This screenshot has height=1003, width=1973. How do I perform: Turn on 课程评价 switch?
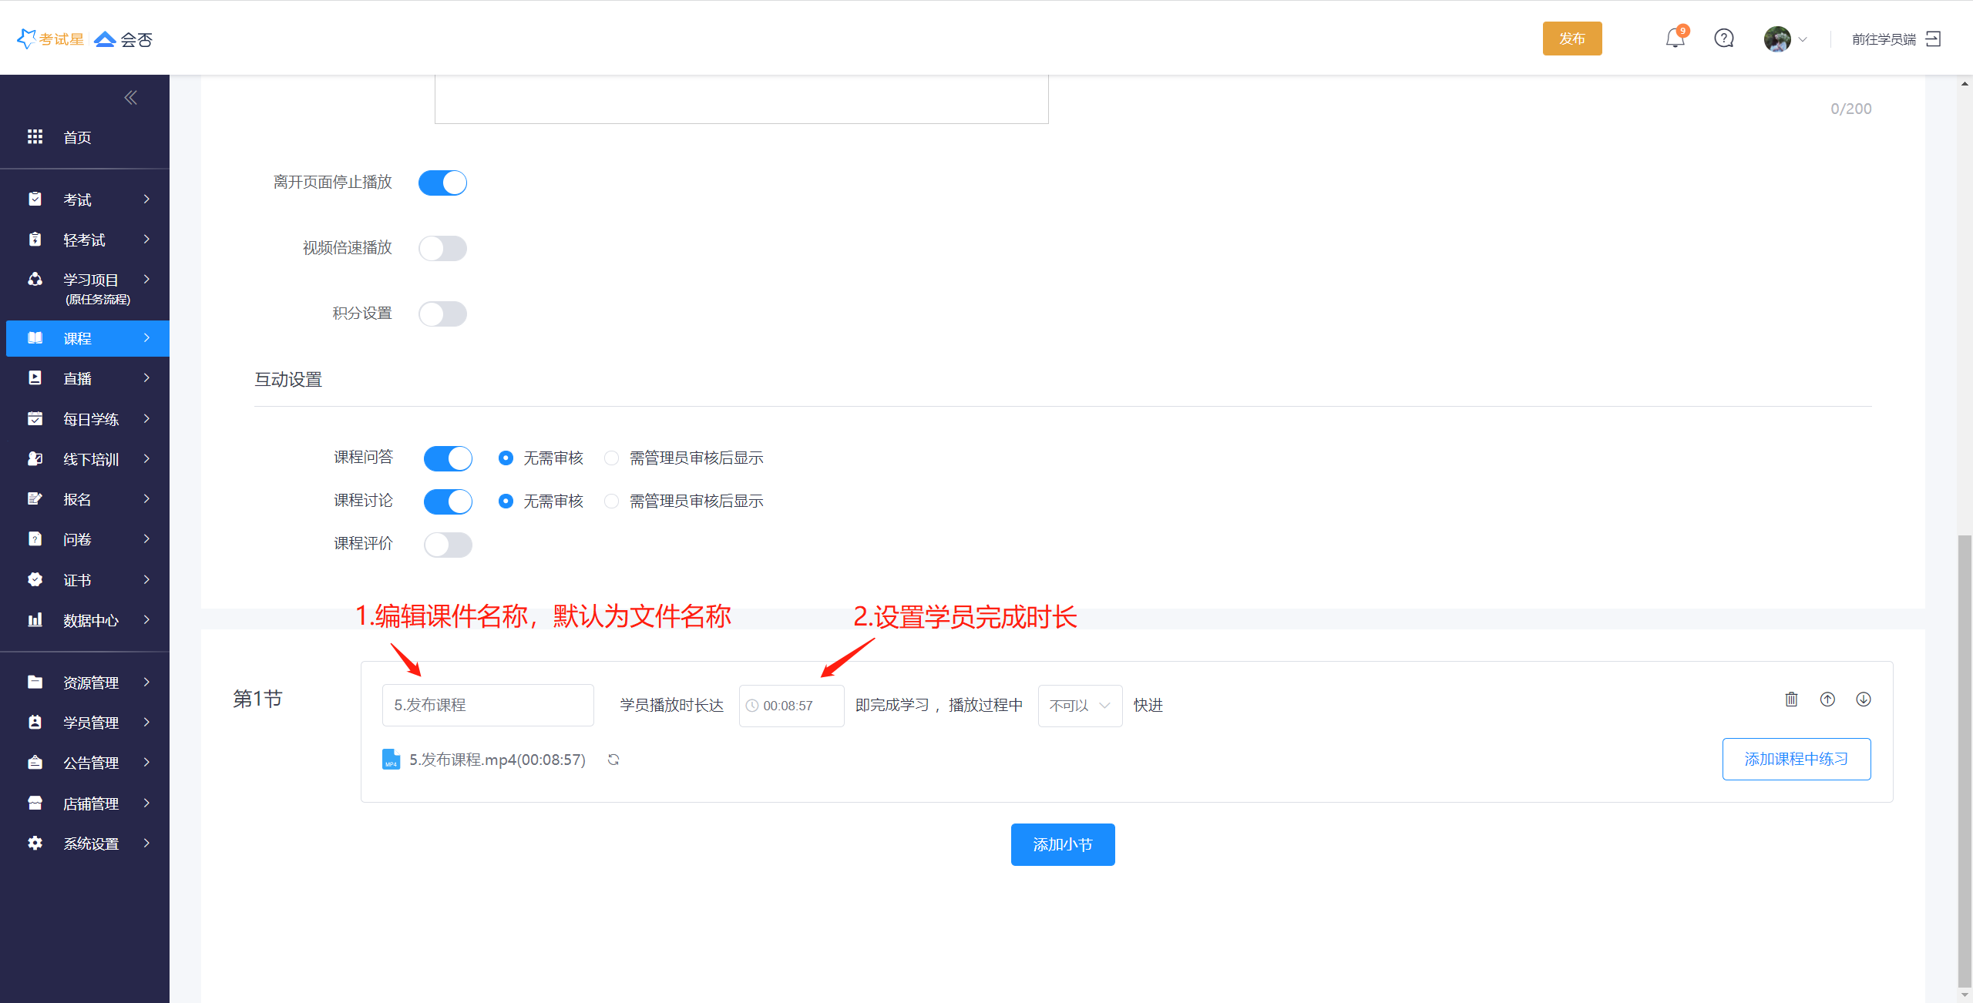448,545
